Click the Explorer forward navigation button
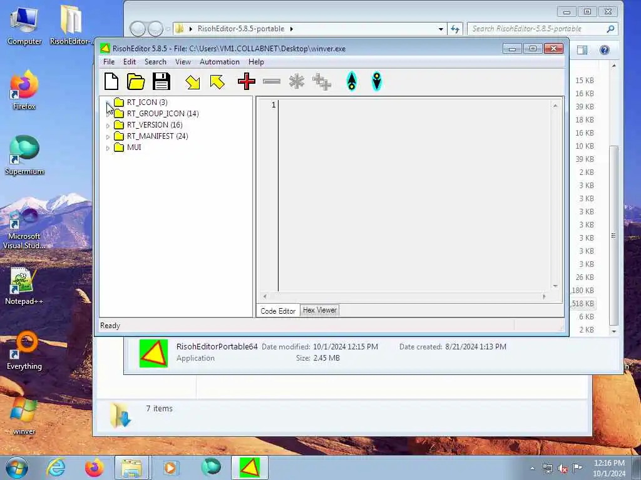 pyautogui.click(x=155, y=29)
